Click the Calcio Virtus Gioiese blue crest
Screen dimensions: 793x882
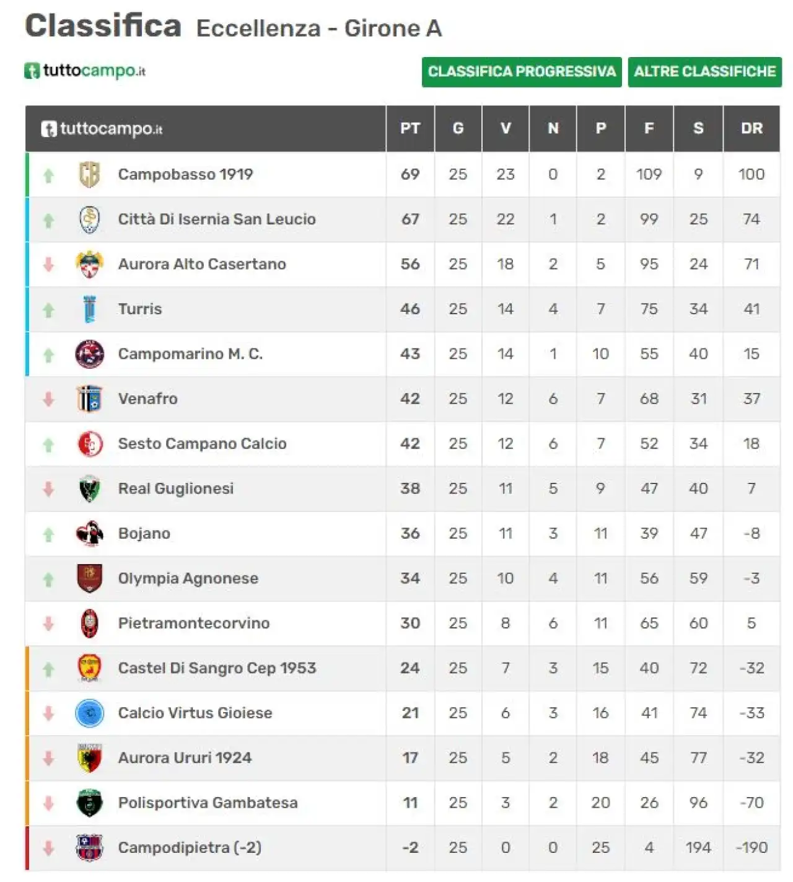click(89, 713)
